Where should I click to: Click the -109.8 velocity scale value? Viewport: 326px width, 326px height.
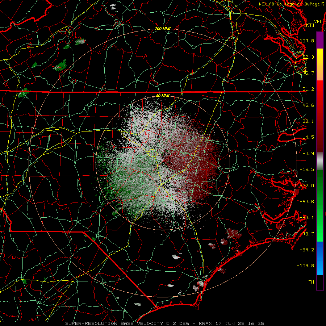point(306,266)
